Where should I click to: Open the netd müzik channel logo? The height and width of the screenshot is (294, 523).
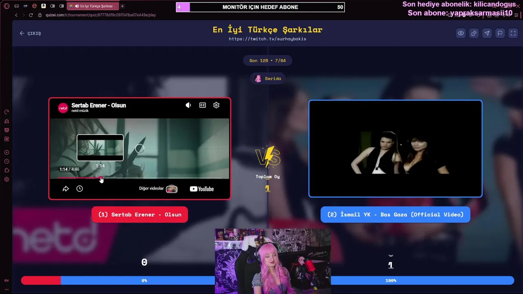(63, 108)
